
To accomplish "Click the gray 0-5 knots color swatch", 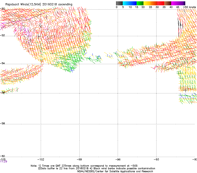I will point(119,3).
